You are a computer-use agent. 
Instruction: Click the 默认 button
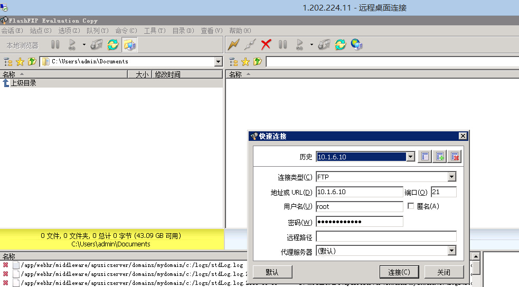tap(272, 272)
